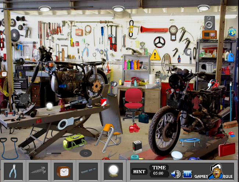This screenshot has width=239, height=182.
Task: Pause the game timer
Action: coord(188,174)
